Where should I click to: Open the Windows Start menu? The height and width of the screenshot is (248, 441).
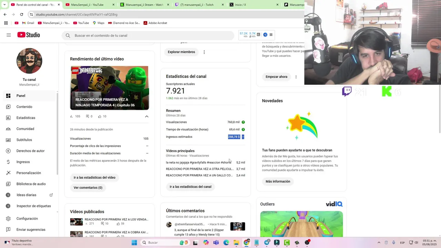[x=134, y=242]
